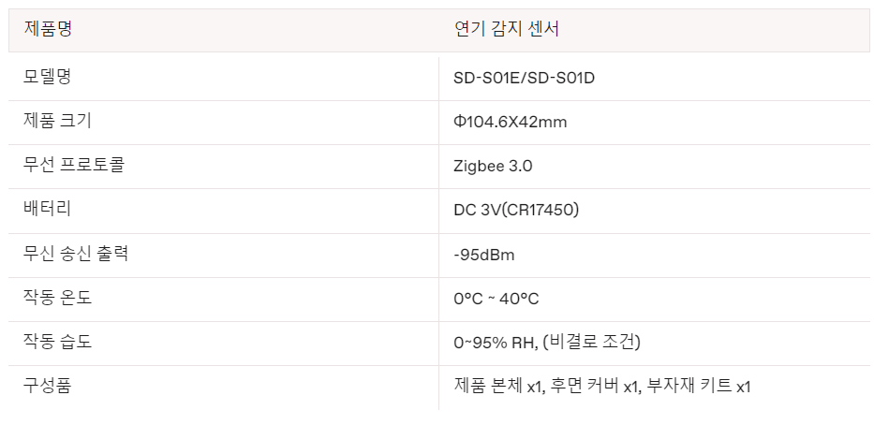
Task: Select the -95dBm value
Action: click(x=484, y=255)
